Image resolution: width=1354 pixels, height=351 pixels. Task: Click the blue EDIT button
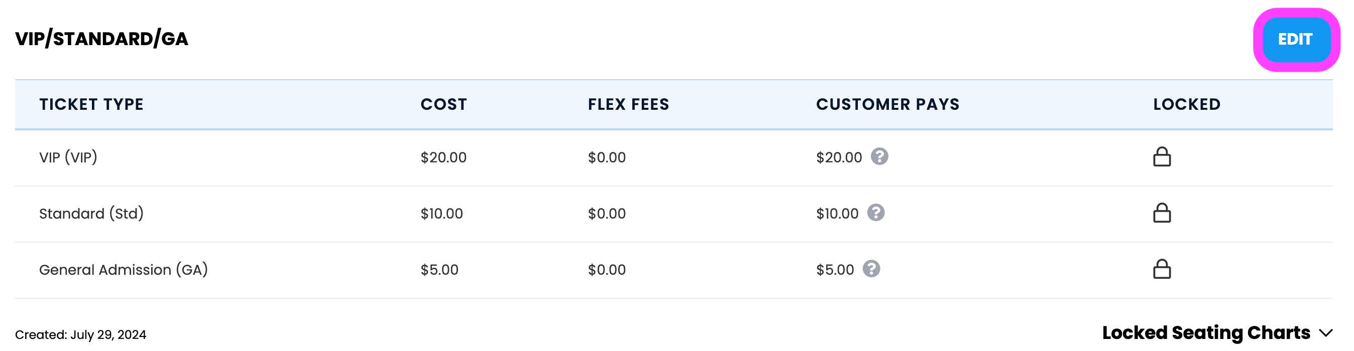tap(1296, 39)
